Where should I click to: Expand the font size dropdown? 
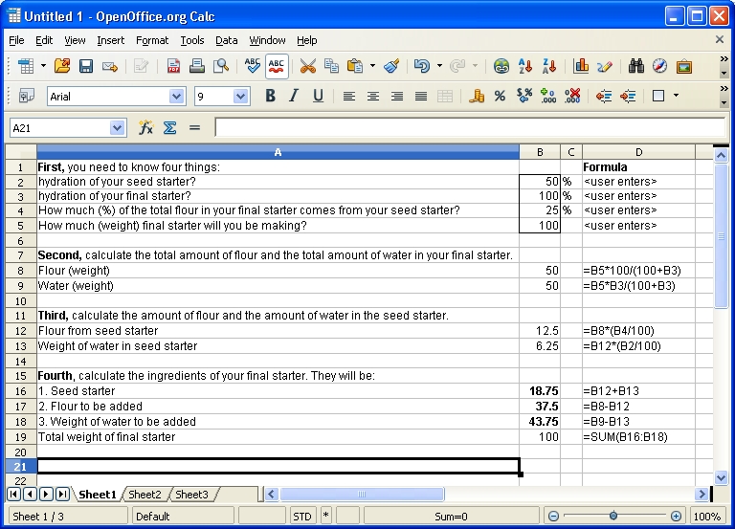tap(240, 96)
